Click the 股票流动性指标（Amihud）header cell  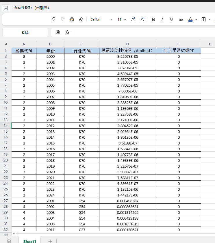(x=127, y=51)
